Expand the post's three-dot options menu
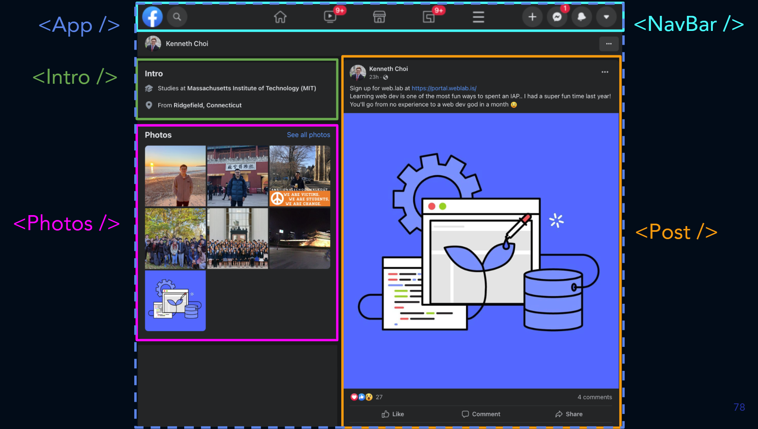758x429 pixels. [x=605, y=72]
